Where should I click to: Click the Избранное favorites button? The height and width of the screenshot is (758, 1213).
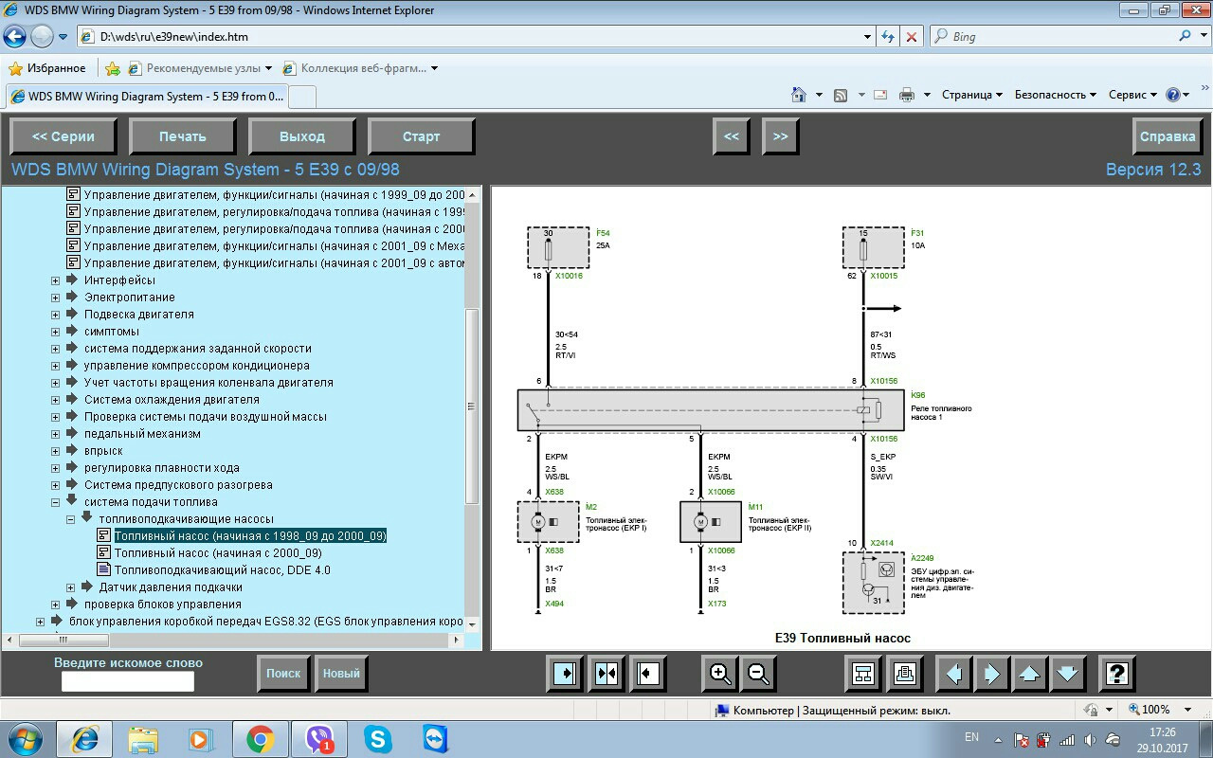pyautogui.click(x=47, y=68)
